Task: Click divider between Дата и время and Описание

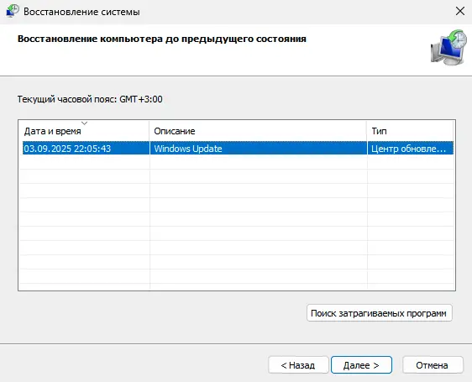Action: [149, 131]
